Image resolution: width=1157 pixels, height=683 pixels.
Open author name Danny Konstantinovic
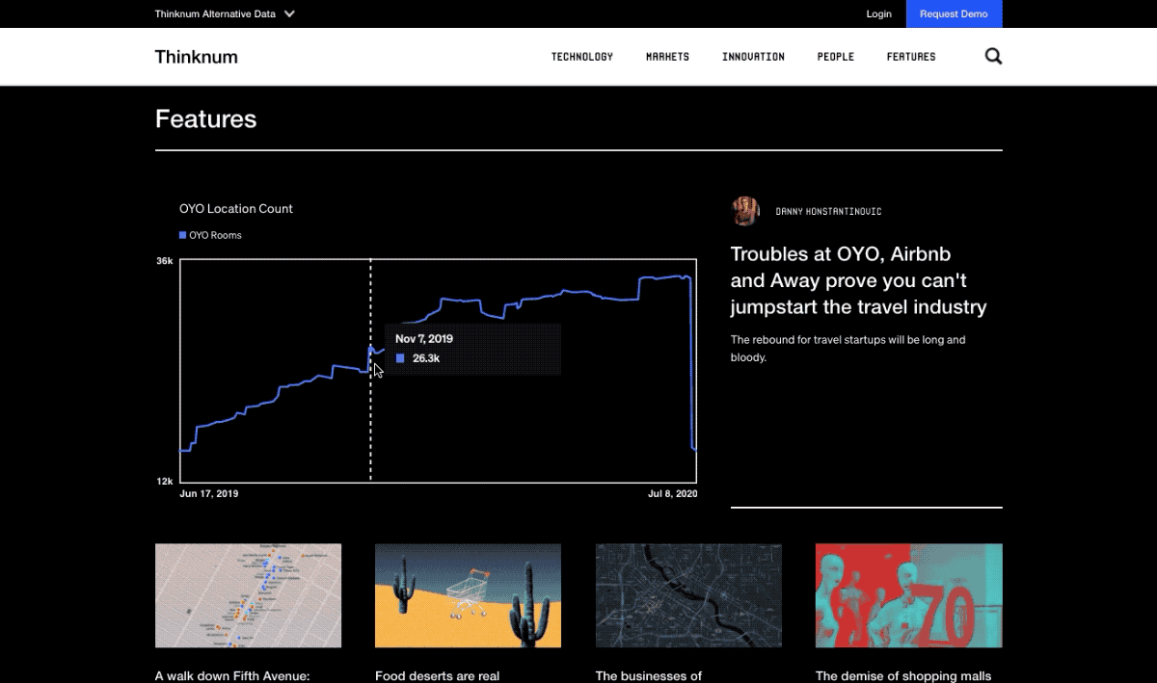click(828, 212)
